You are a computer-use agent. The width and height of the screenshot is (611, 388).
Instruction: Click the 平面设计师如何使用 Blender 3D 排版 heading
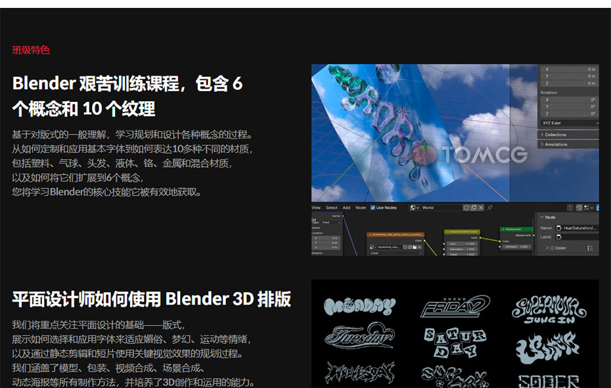[152, 299]
